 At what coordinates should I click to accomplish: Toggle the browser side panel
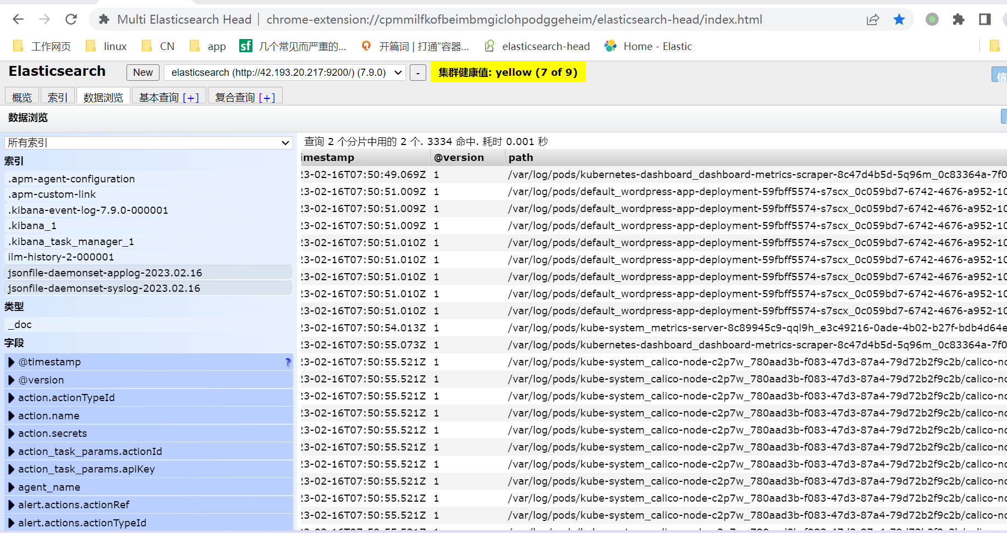tap(985, 20)
